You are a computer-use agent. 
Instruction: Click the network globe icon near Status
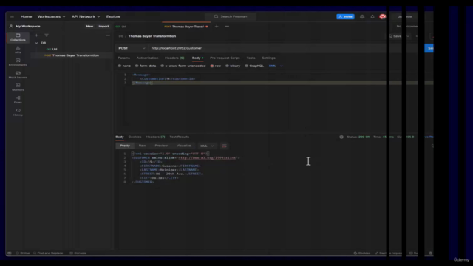[341, 137]
